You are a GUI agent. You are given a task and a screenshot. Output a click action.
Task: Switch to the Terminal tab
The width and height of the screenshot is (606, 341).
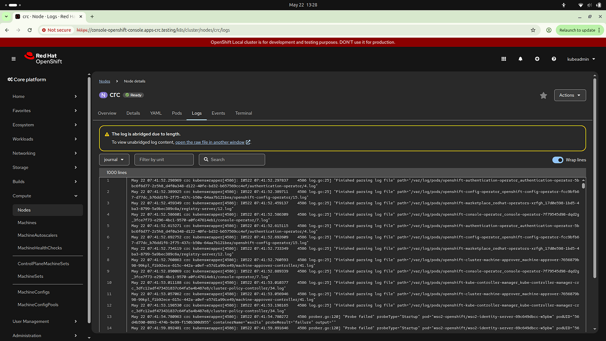coord(244,113)
